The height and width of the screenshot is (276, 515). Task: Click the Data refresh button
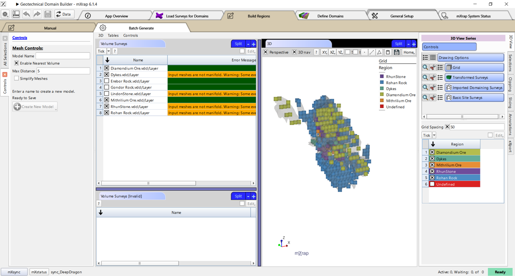point(63,14)
